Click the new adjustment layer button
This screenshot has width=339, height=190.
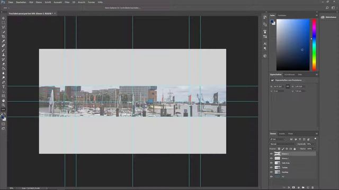298,188
